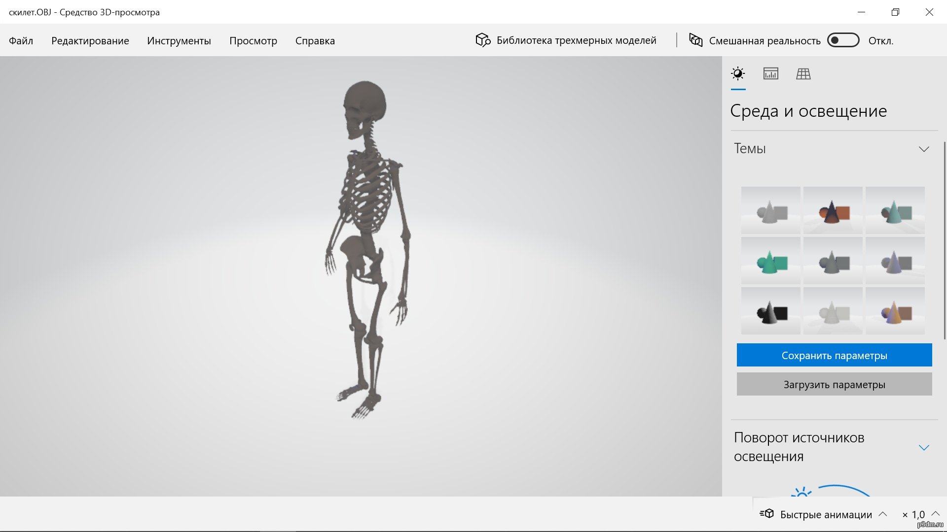Open the animation speed × 1,0 dropdown

[x=935, y=514]
